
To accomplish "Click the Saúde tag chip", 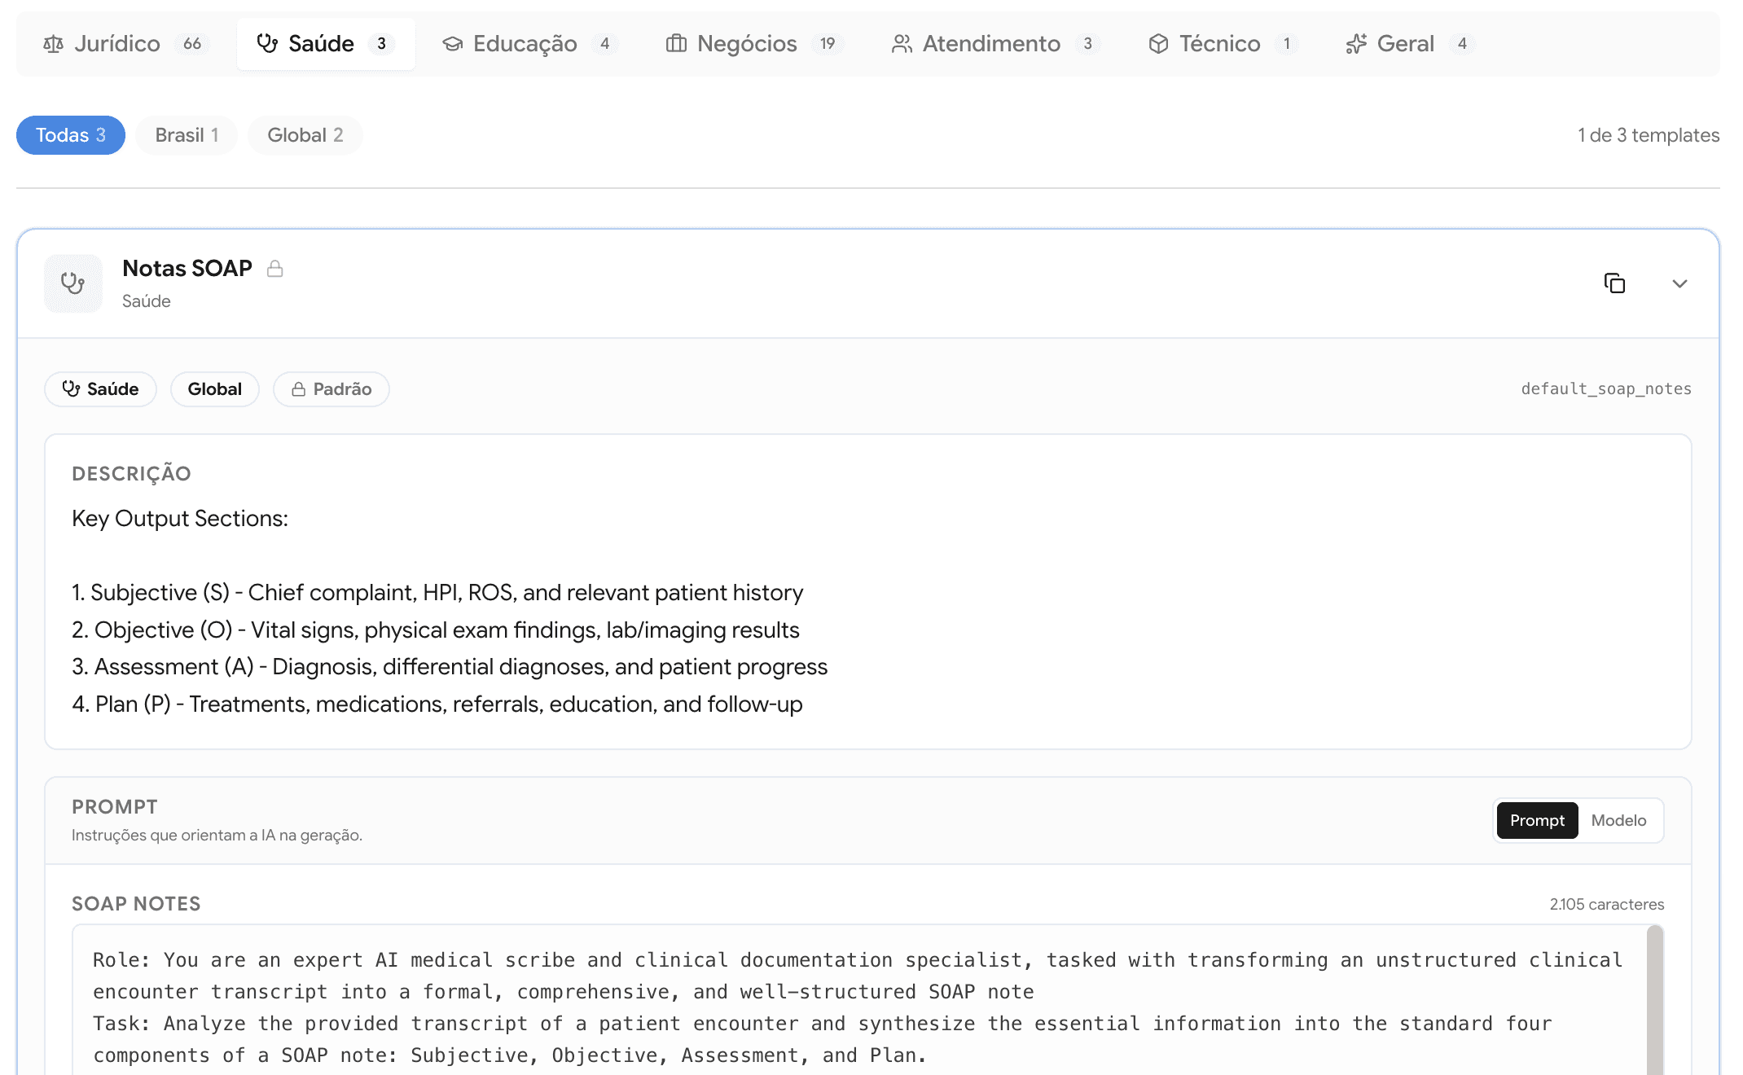I will click(x=100, y=389).
